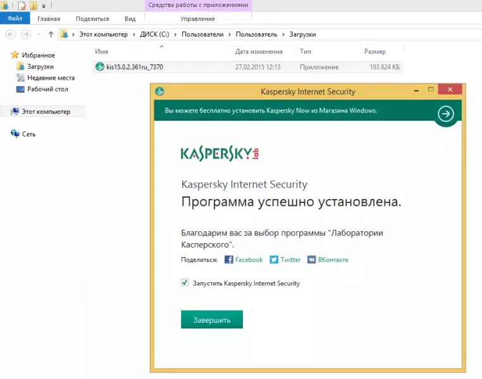Expand chevron after Пользователь breadcrumb
Screen dimensions: 482x379
[x=283, y=34]
